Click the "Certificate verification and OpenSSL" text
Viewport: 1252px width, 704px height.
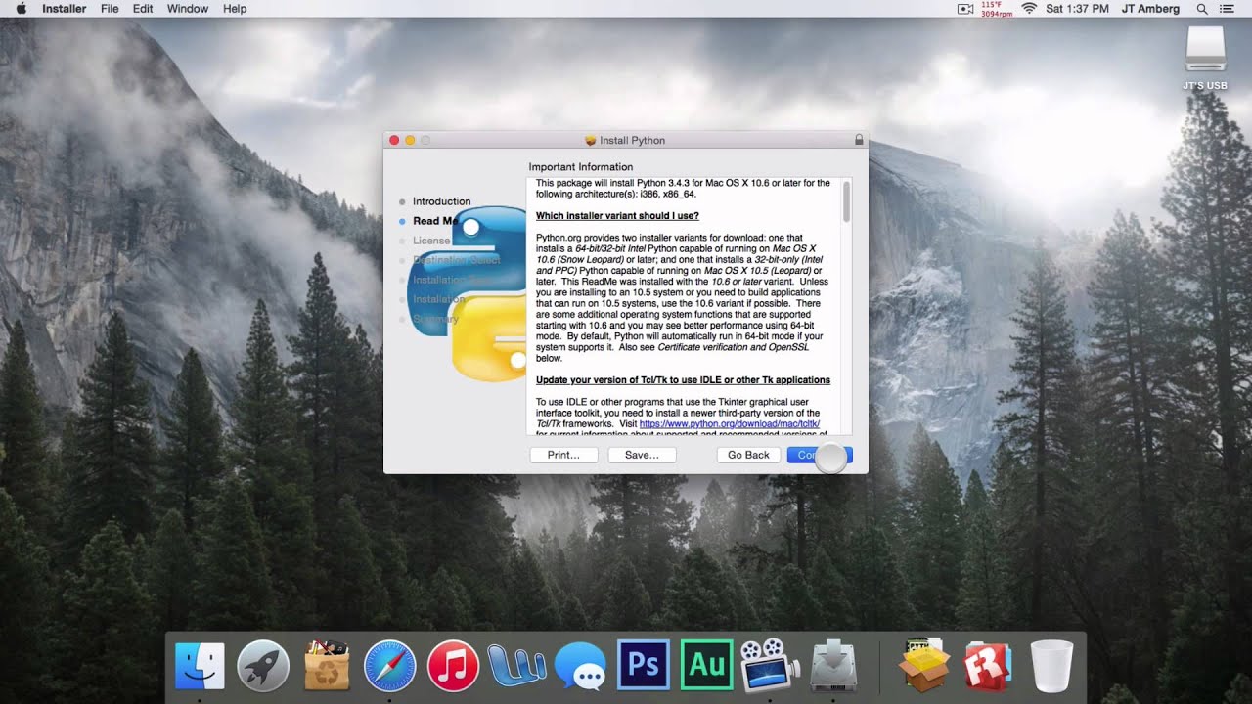click(734, 347)
